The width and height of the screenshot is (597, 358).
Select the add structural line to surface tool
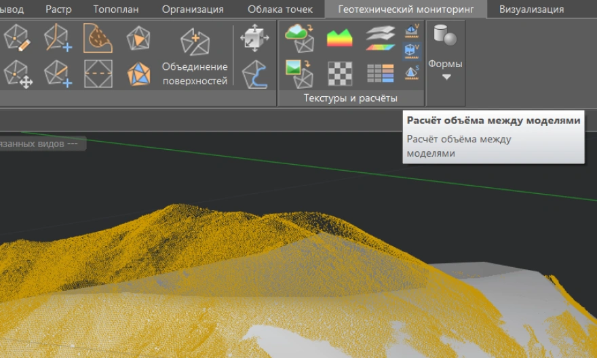pos(58,38)
